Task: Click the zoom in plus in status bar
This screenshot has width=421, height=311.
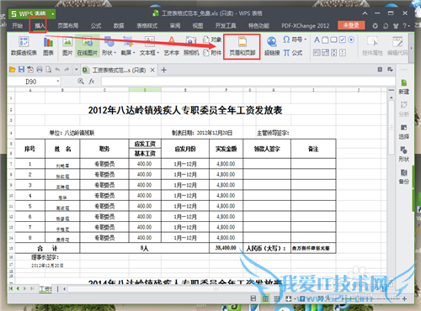Action: pos(404,298)
